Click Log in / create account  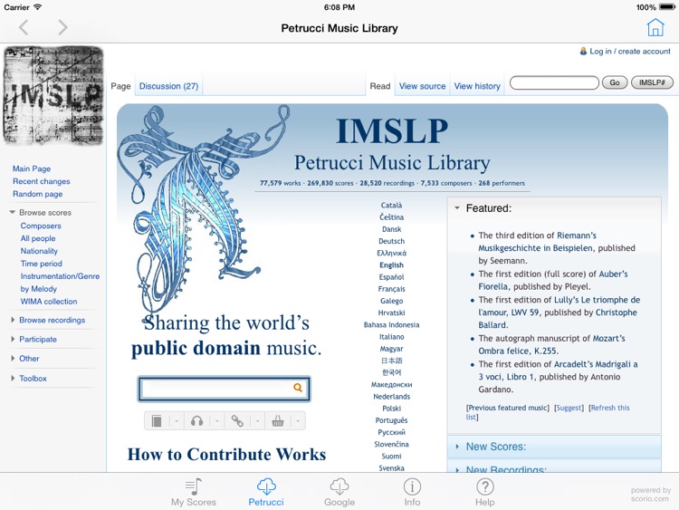(x=630, y=51)
